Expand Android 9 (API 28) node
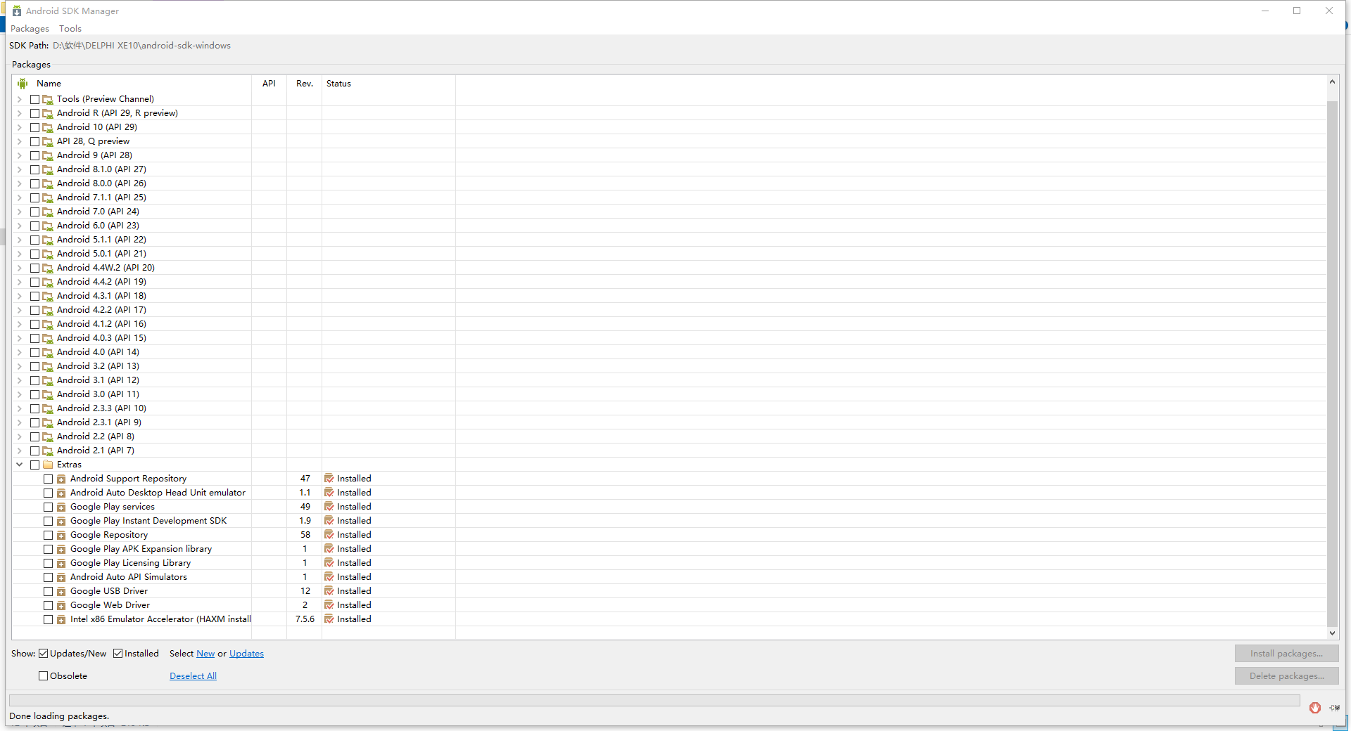Viewport: 1351px width, 731px height. click(20, 155)
